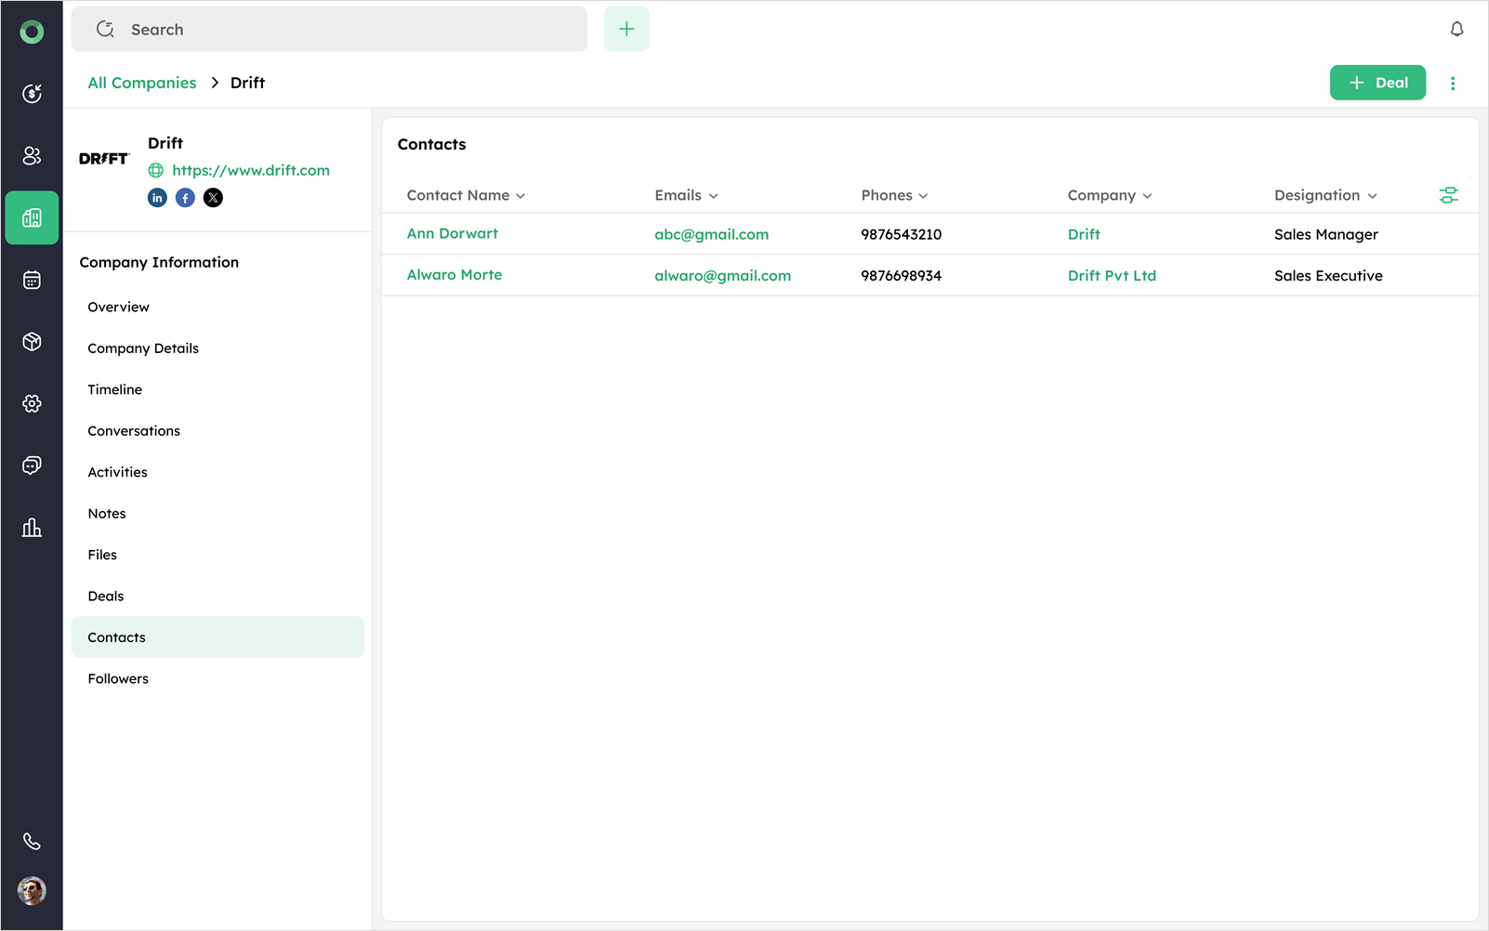Image resolution: width=1489 pixels, height=931 pixels.
Task: Select Followers in the company menu
Action: pos(118,678)
